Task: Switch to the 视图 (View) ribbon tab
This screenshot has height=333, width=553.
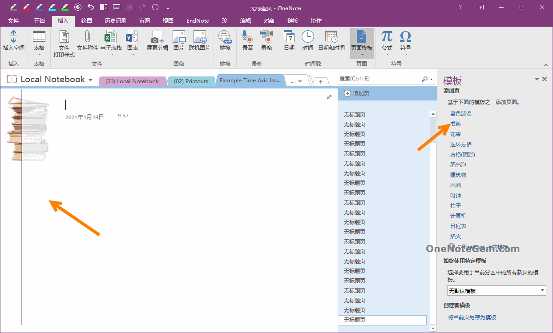Action: (x=168, y=21)
